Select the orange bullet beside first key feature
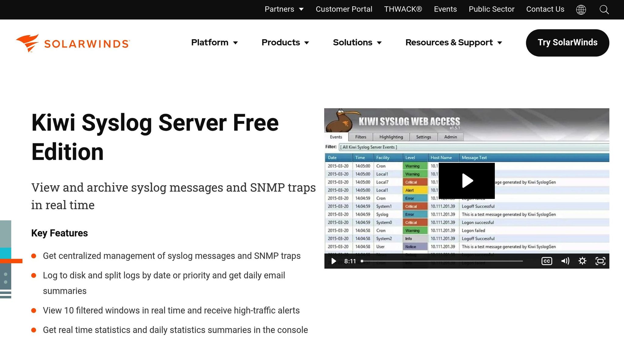 [34, 256]
